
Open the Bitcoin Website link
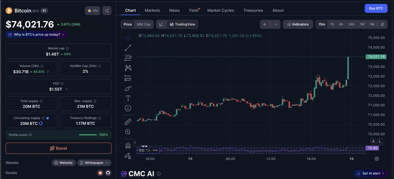63,163
